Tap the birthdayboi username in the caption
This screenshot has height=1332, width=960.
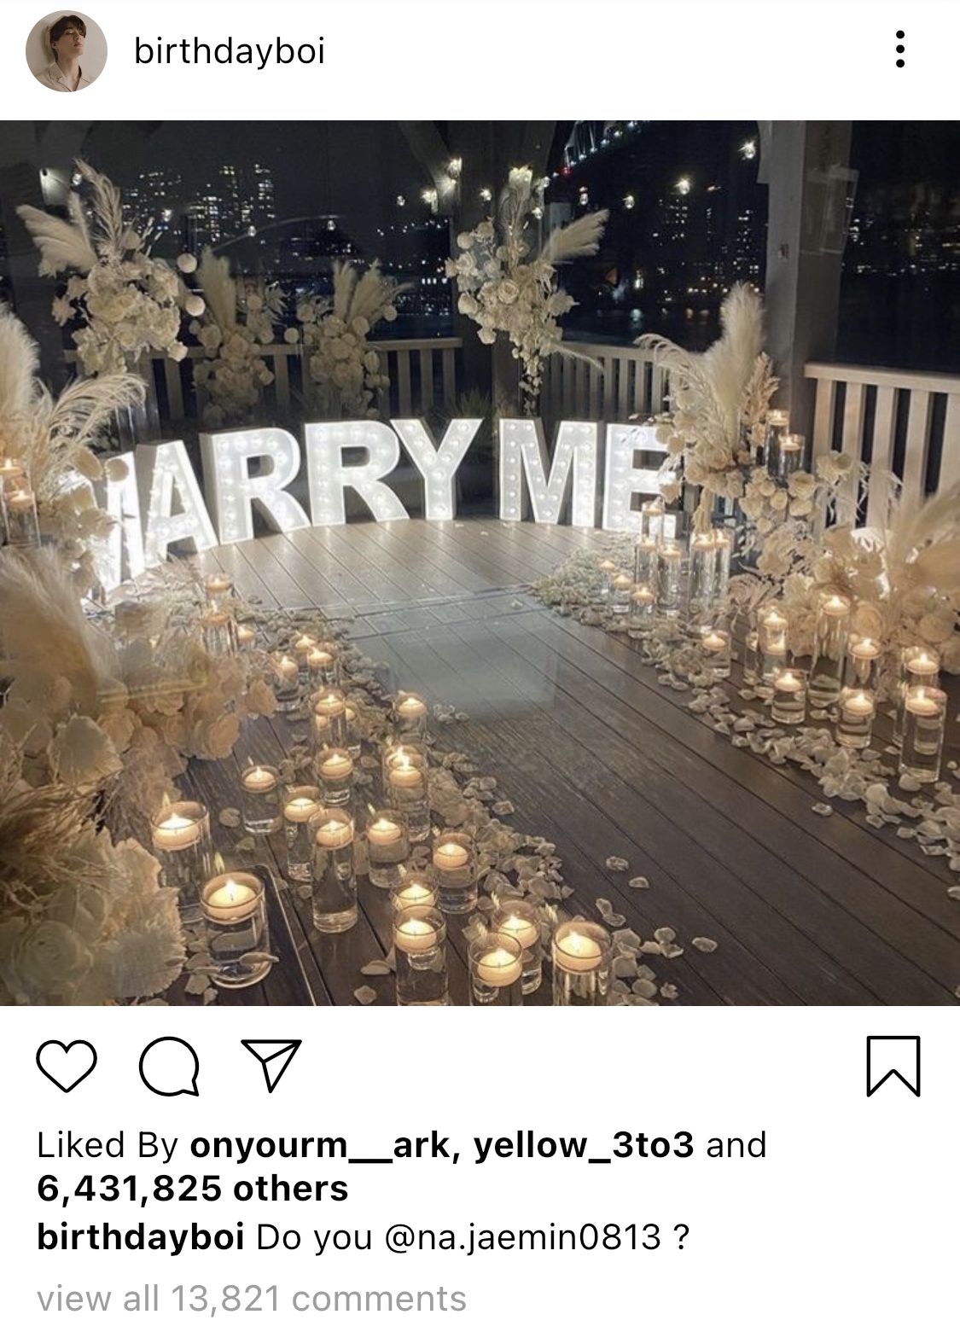click(141, 1236)
